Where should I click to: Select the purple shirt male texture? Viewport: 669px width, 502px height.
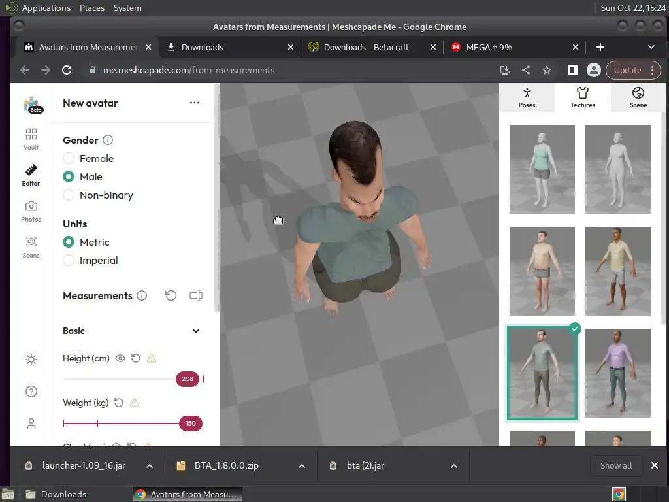point(618,373)
